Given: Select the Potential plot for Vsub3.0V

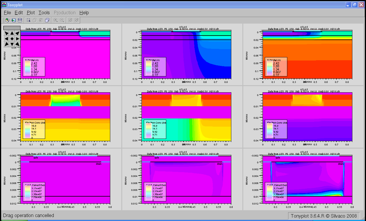Looking at the screenshot, I should click(308, 55).
